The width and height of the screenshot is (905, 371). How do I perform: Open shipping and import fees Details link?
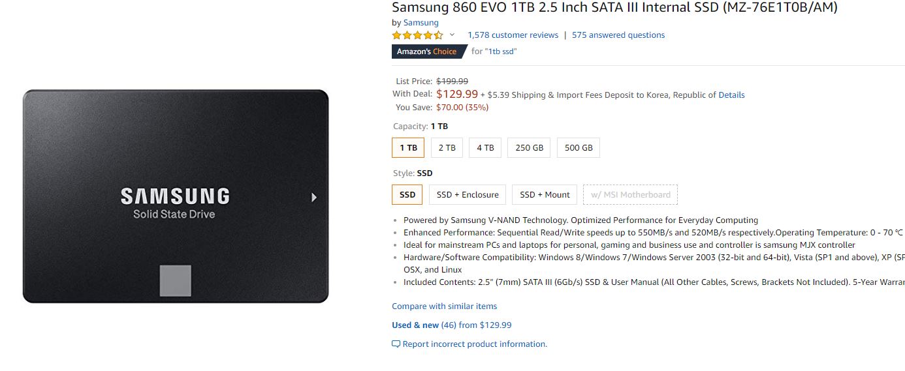731,95
